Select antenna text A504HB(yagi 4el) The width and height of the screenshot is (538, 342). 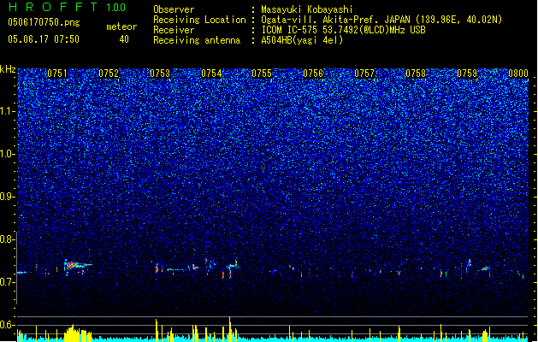[302, 40]
